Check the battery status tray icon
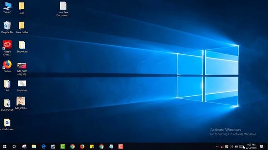268x150 pixels. click(236, 146)
